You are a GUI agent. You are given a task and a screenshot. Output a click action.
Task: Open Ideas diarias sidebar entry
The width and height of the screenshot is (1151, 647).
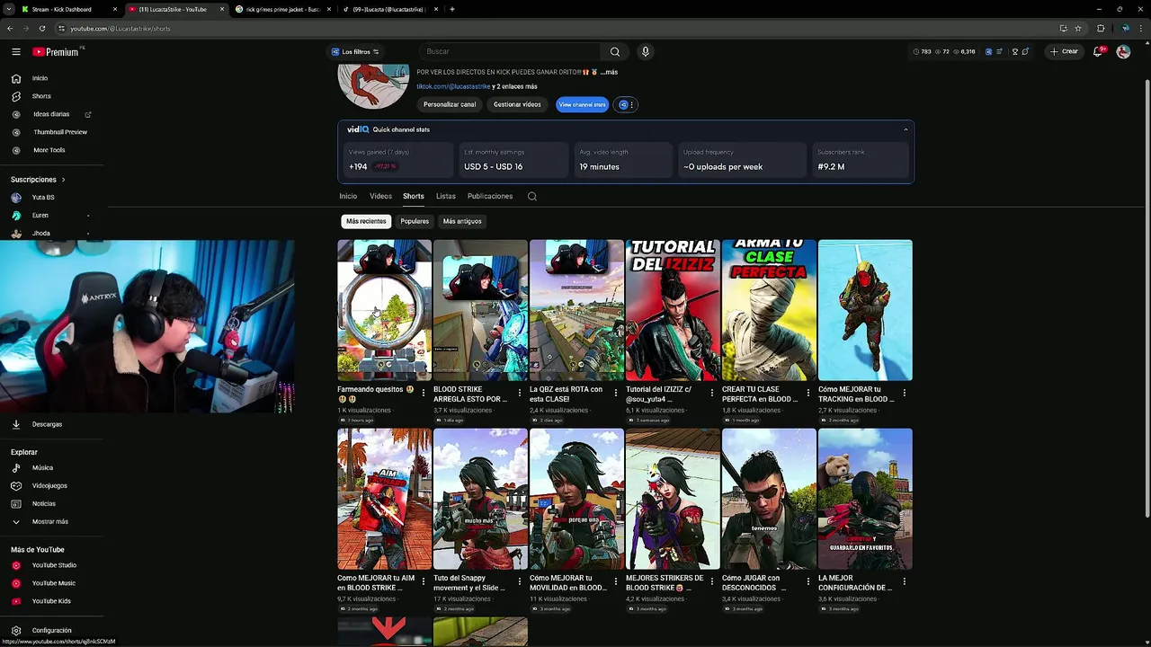click(x=51, y=114)
